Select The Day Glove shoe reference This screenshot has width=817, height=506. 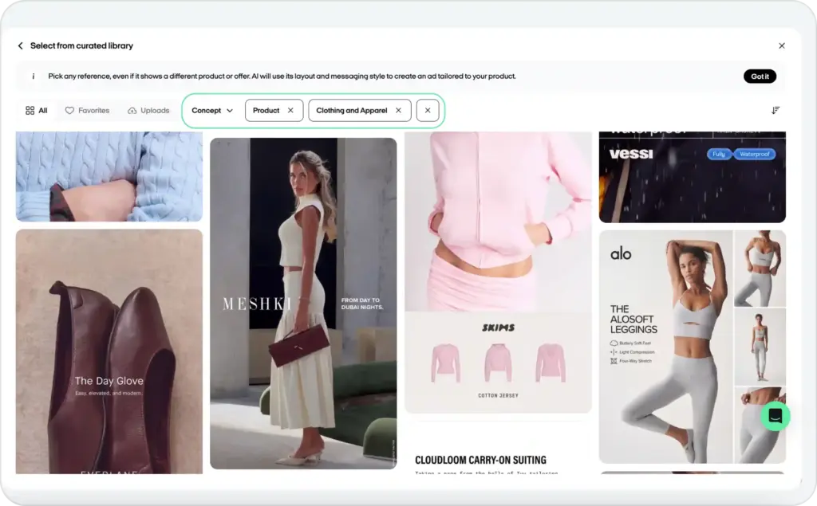pos(109,351)
